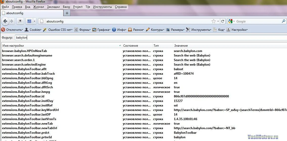Image resolution: width=287 pixels, height=141 pixels.
Task: Open the new tab plus button
Action: [67, 13]
